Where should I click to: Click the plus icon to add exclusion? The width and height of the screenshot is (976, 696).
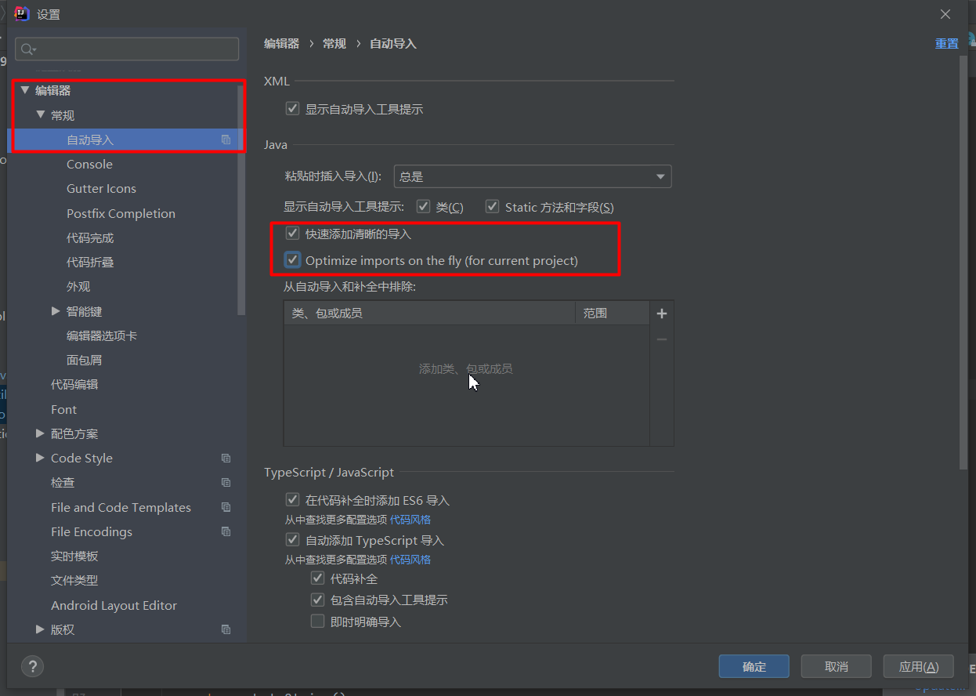pos(662,314)
